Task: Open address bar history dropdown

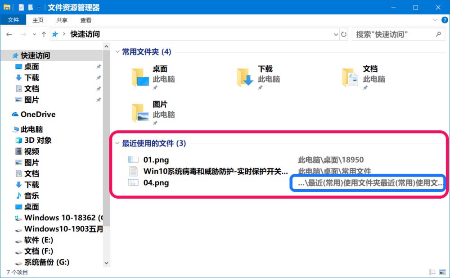Action: 336,35
